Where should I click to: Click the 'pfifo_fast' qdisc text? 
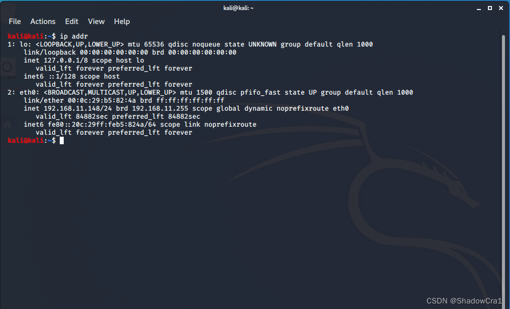[x=261, y=92]
